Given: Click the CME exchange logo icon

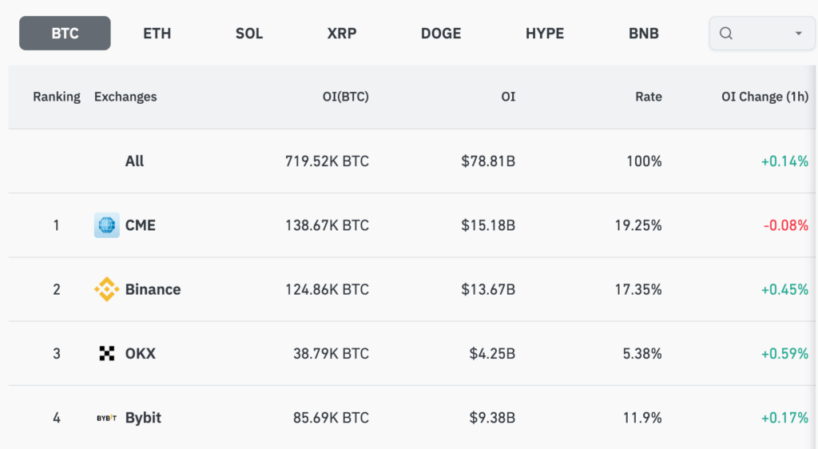Looking at the screenshot, I should (x=106, y=225).
